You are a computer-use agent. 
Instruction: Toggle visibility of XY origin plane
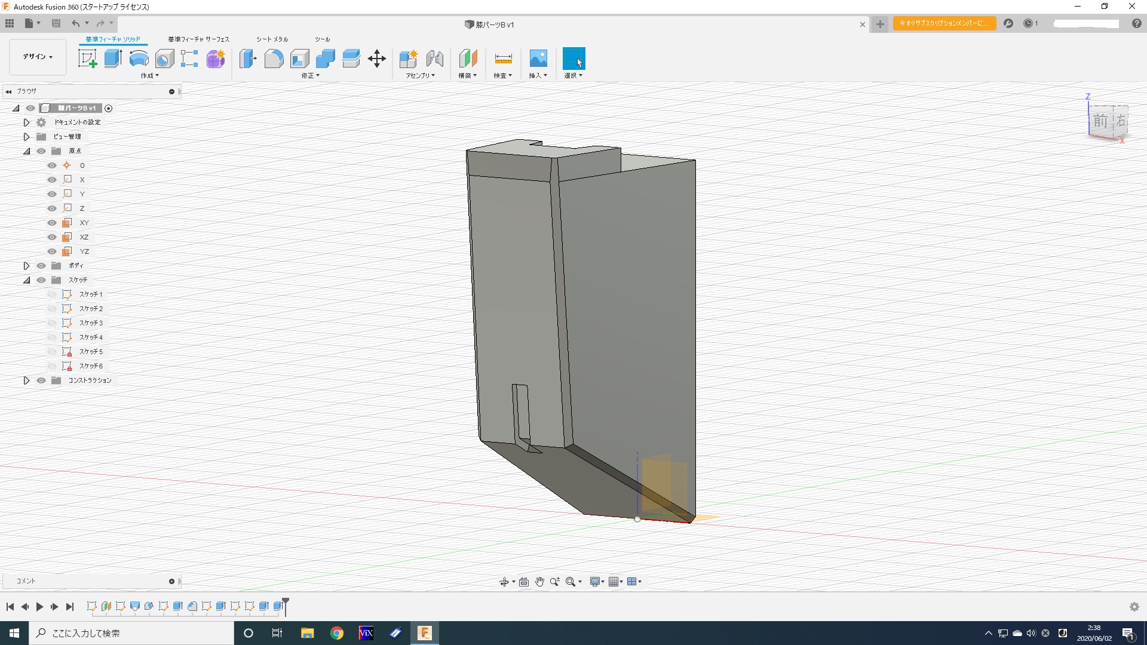point(52,223)
